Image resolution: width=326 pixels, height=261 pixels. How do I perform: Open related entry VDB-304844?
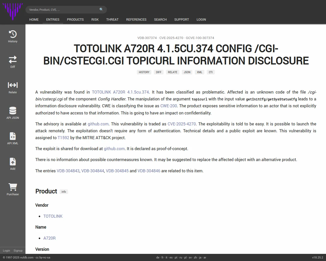coord(93,171)
